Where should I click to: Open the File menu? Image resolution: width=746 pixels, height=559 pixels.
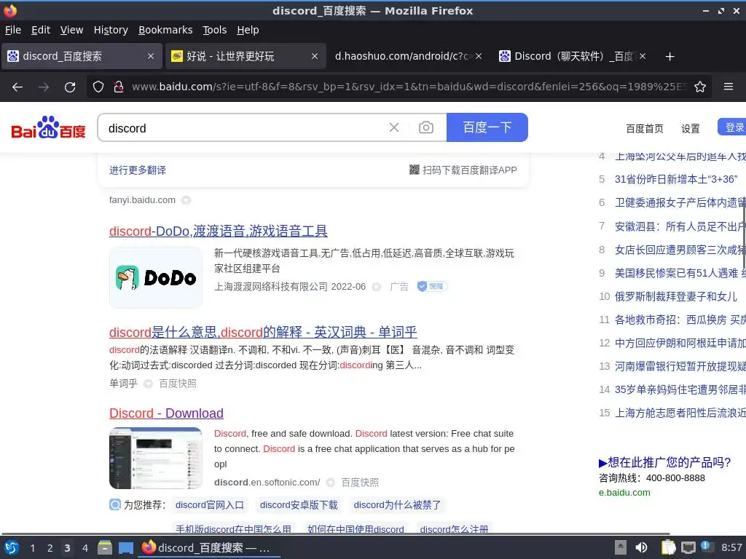13,30
